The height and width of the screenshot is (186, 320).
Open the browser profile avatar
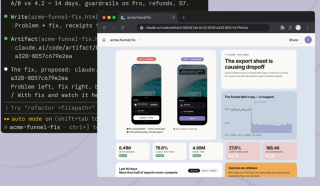[298, 27]
